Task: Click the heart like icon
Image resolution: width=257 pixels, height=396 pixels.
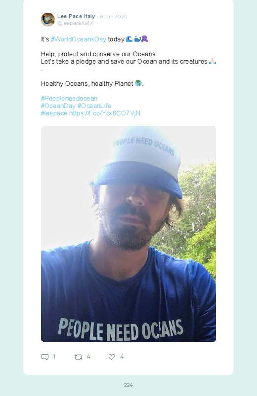Action: [x=112, y=357]
